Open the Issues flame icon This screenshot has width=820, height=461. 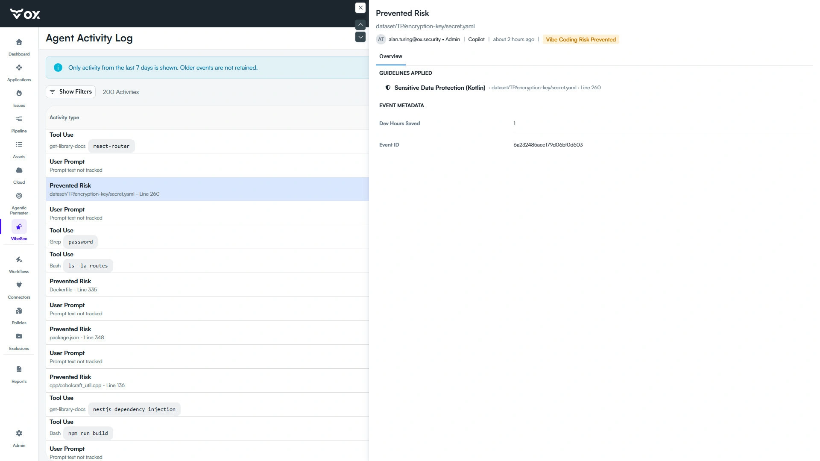click(x=19, y=94)
